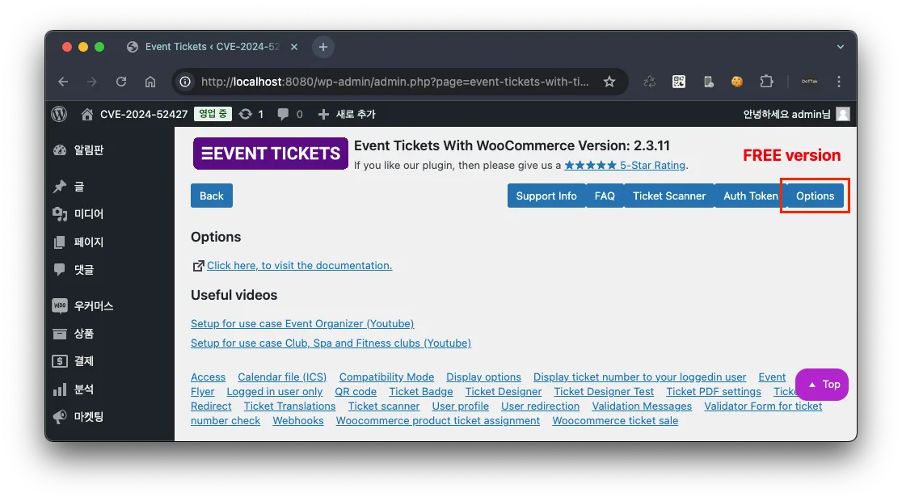Select the Event Tickets browser tab
The height and width of the screenshot is (501, 902).
point(213,47)
